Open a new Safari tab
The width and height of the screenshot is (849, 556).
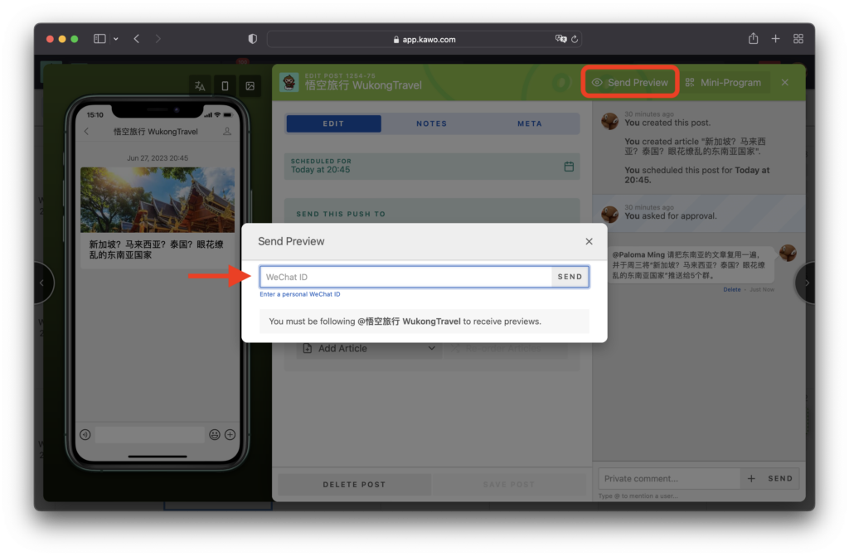[x=775, y=39]
